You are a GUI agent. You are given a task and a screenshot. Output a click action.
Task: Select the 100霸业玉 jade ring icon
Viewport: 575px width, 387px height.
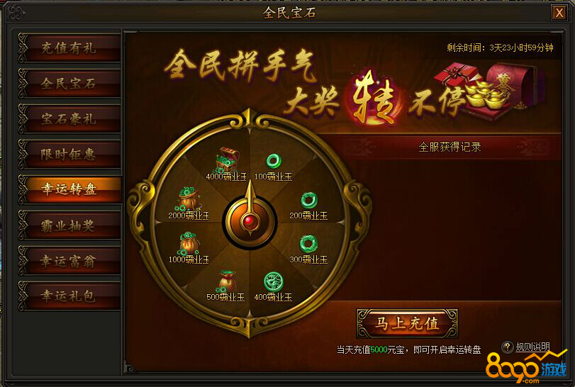click(x=274, y=162)
